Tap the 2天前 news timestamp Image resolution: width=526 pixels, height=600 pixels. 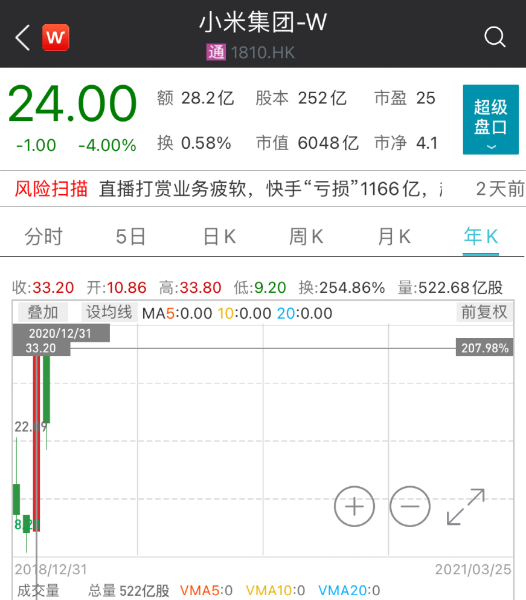coord(500,189)
